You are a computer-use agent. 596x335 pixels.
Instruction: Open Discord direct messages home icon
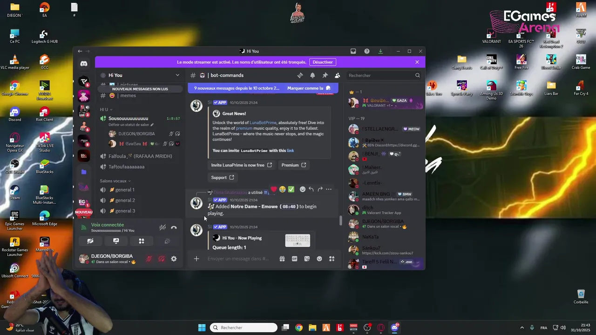coord(84,64)
